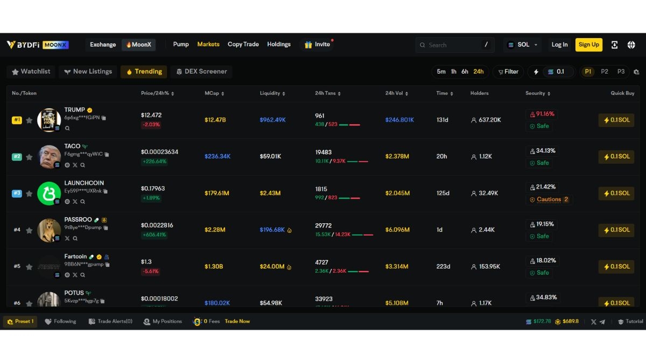The height and width of the screenshot is (363, 646).
Task: Switch to the Exchange mode
Action: pos(103,45)
